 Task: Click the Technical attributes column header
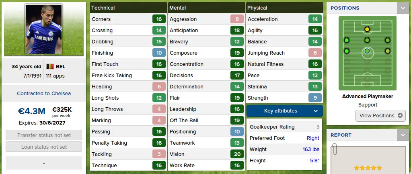click(x=129, y=8)
